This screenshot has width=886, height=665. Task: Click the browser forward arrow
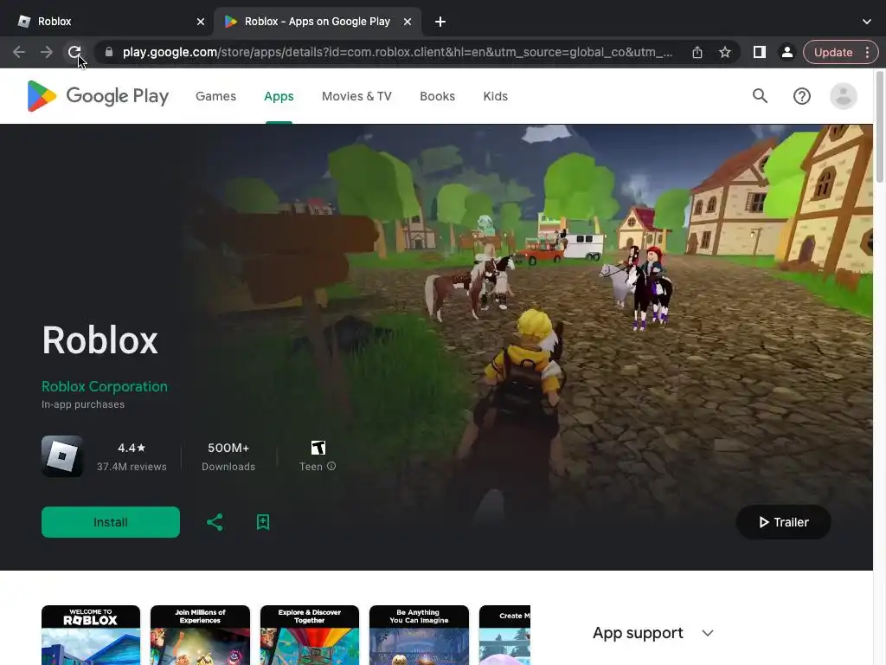(x=47, y=52)
